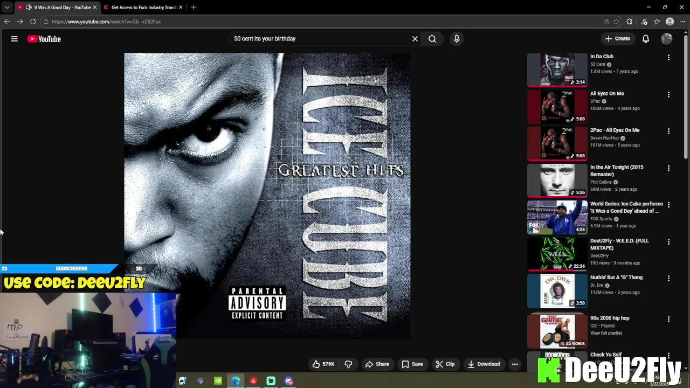This screenshot has height=388, width=690.
Task: Open the Solitaire cards icon in taskbar
Action: (x=182, y=381)
